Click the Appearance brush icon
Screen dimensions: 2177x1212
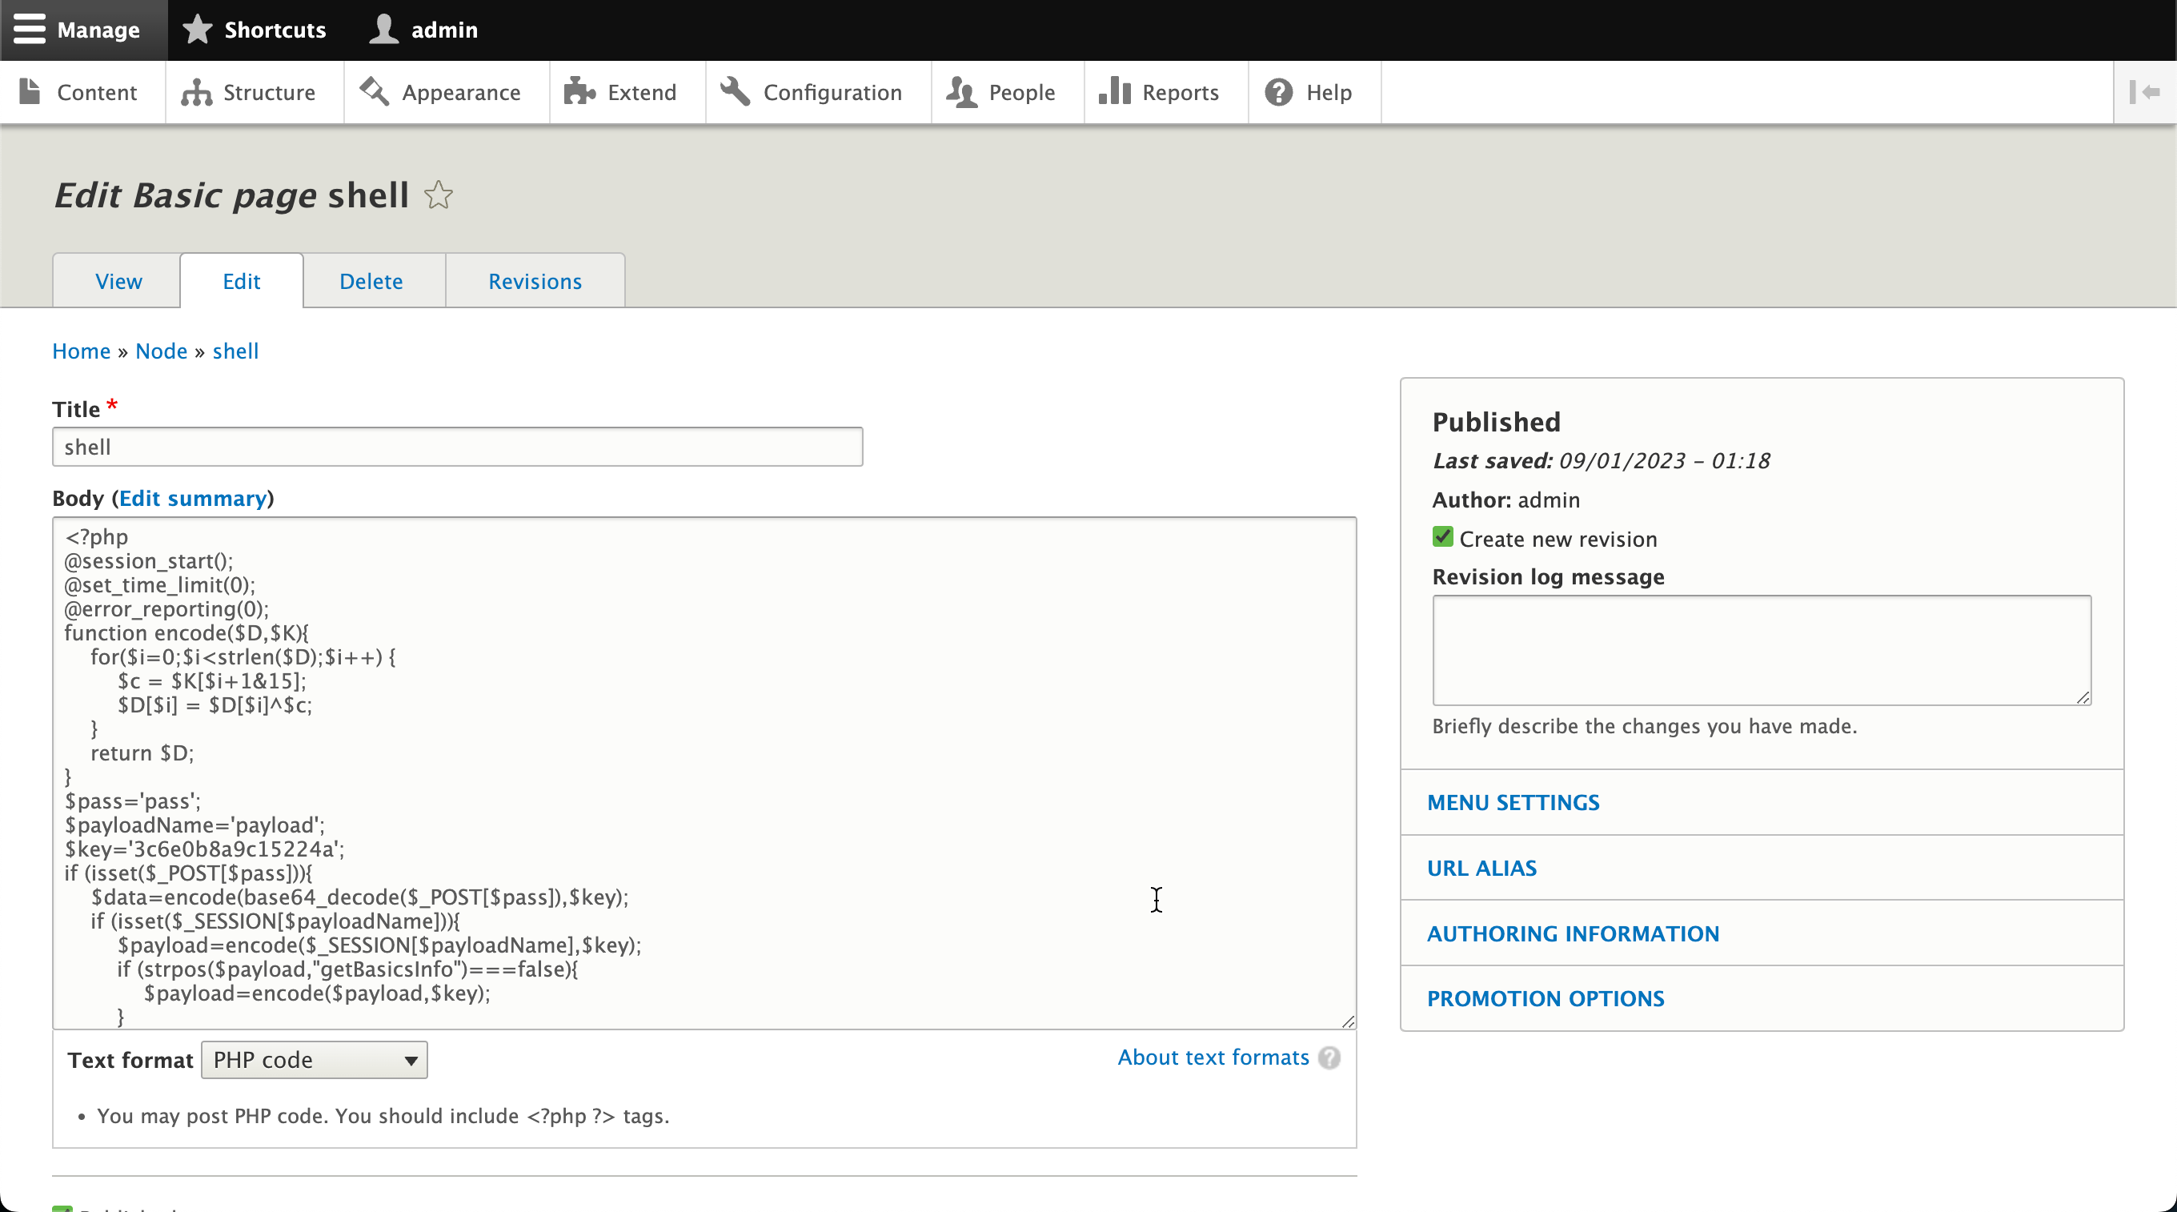(x=375, y=91)
